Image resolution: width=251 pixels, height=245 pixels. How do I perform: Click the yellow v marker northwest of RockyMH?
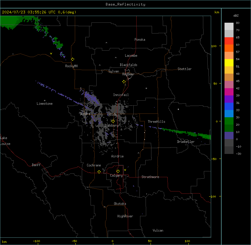point(51,54)
